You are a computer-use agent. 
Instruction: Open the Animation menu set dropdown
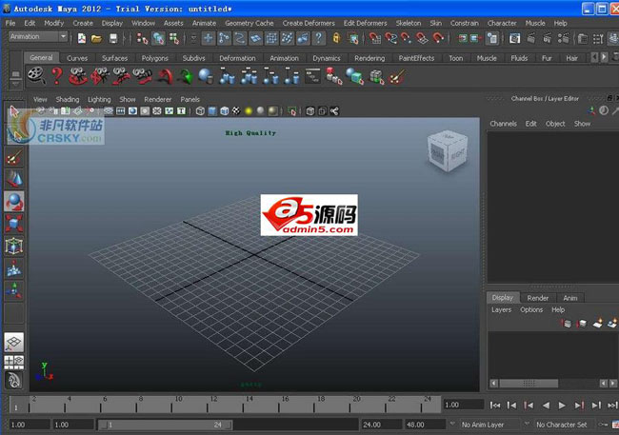coord(38,37)
